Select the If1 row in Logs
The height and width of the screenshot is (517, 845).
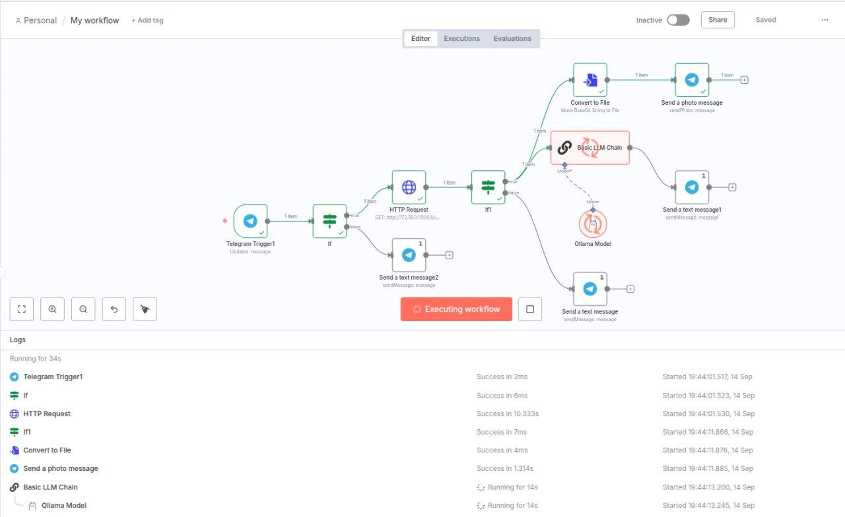coord(422,432)
